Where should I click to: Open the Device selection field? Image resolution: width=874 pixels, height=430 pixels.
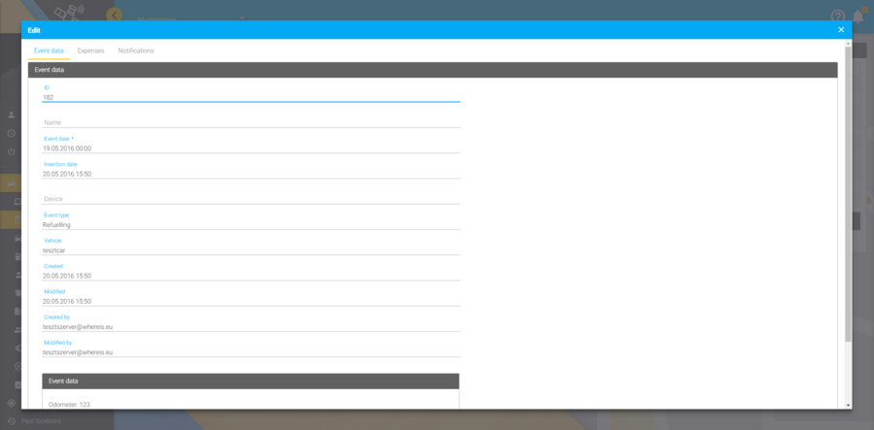[x=251, y=199]
